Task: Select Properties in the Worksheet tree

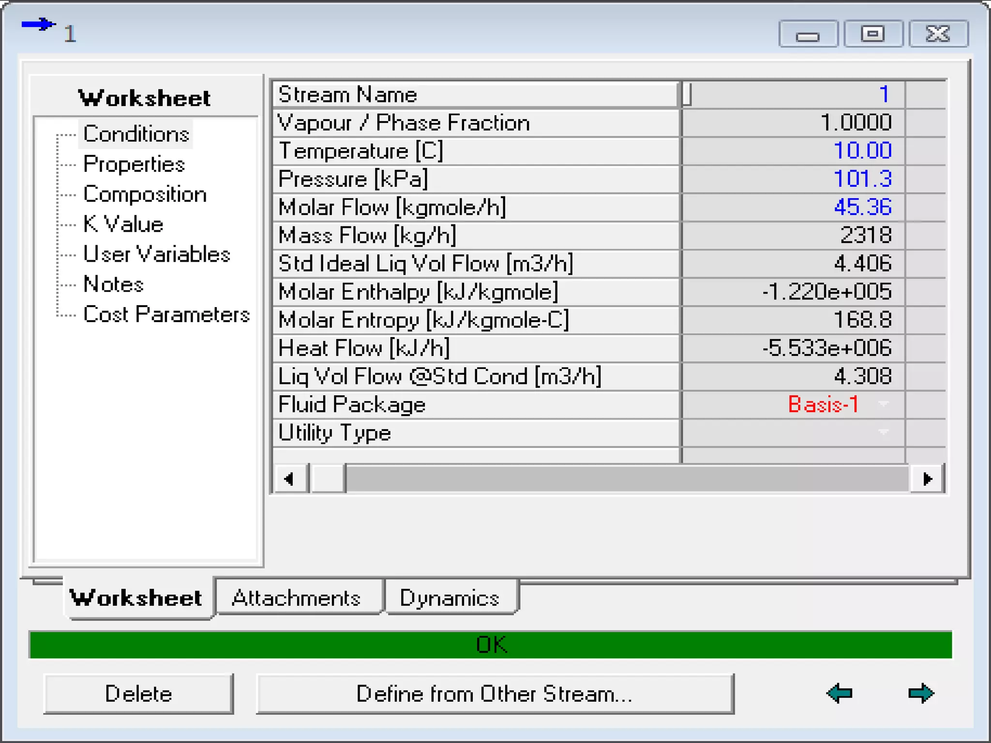Action: pos(134,164)
